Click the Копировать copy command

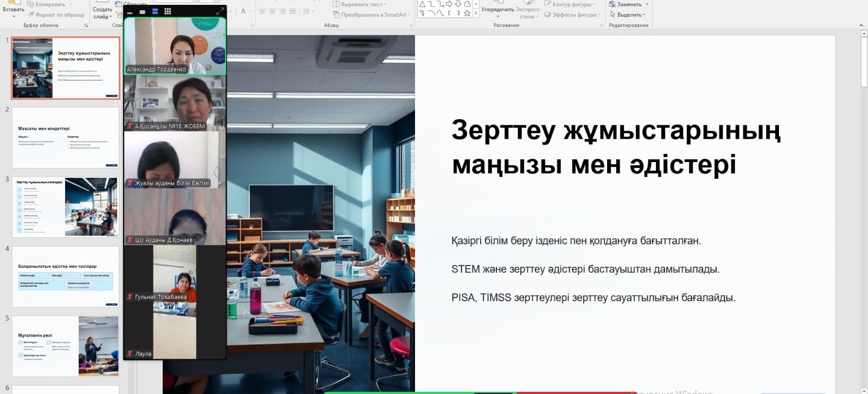pyautogui.click(x=46, y=4)
